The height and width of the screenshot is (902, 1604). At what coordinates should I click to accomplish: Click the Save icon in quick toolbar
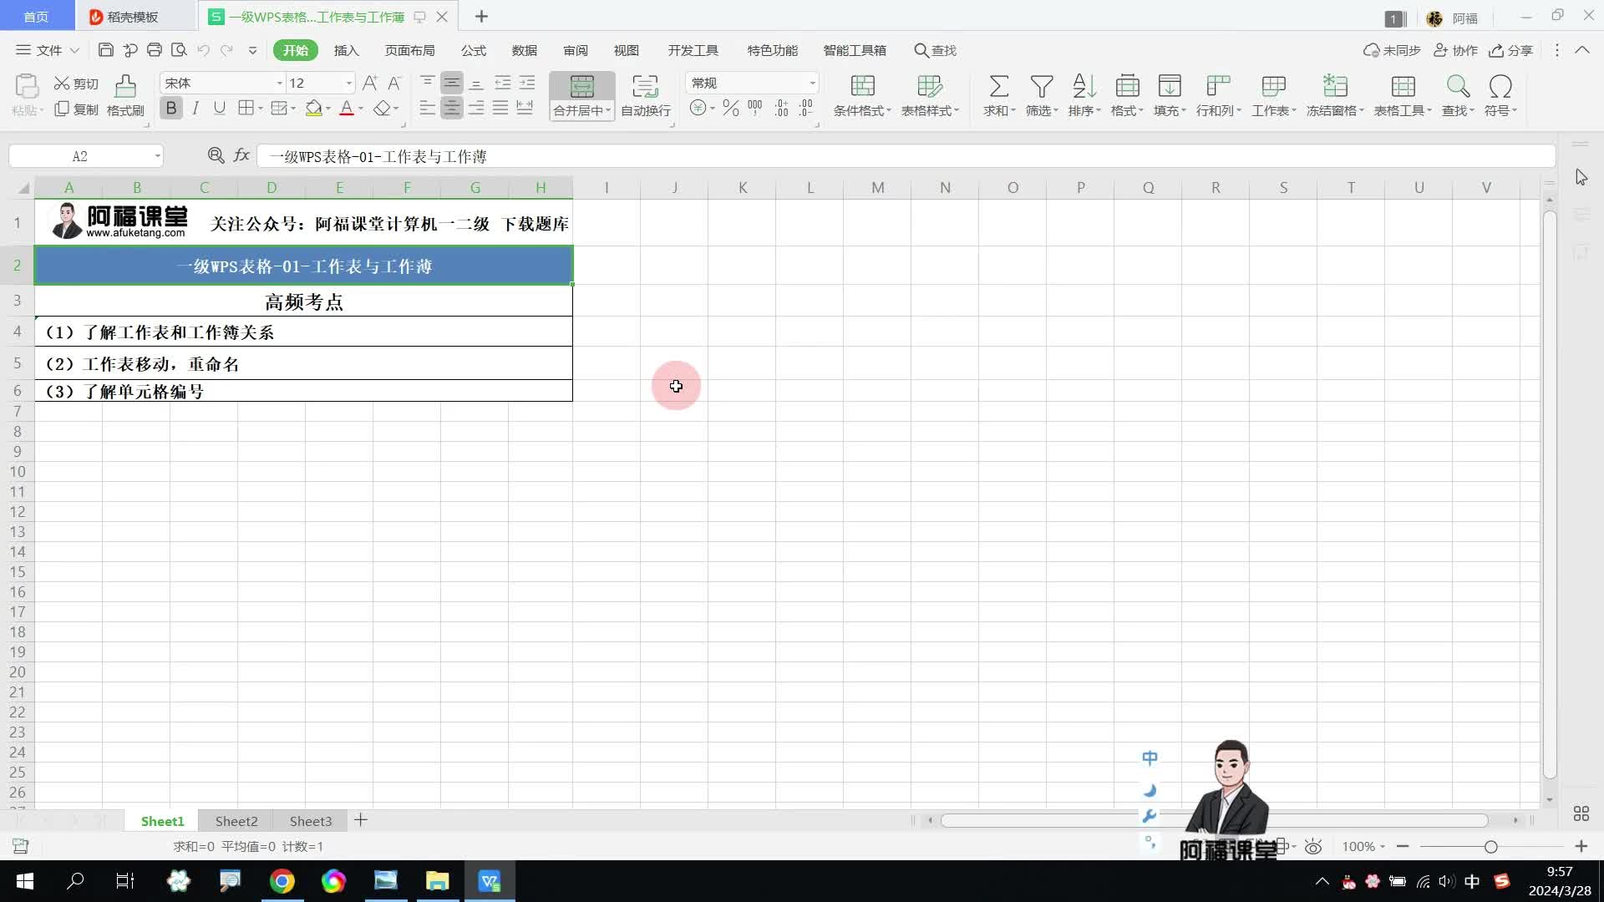click(x=105, y=50)
